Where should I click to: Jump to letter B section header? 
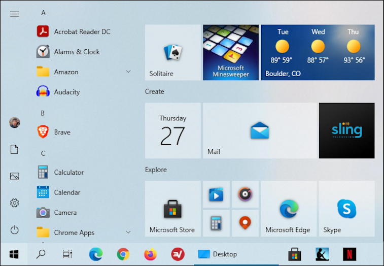coord(43,113)
